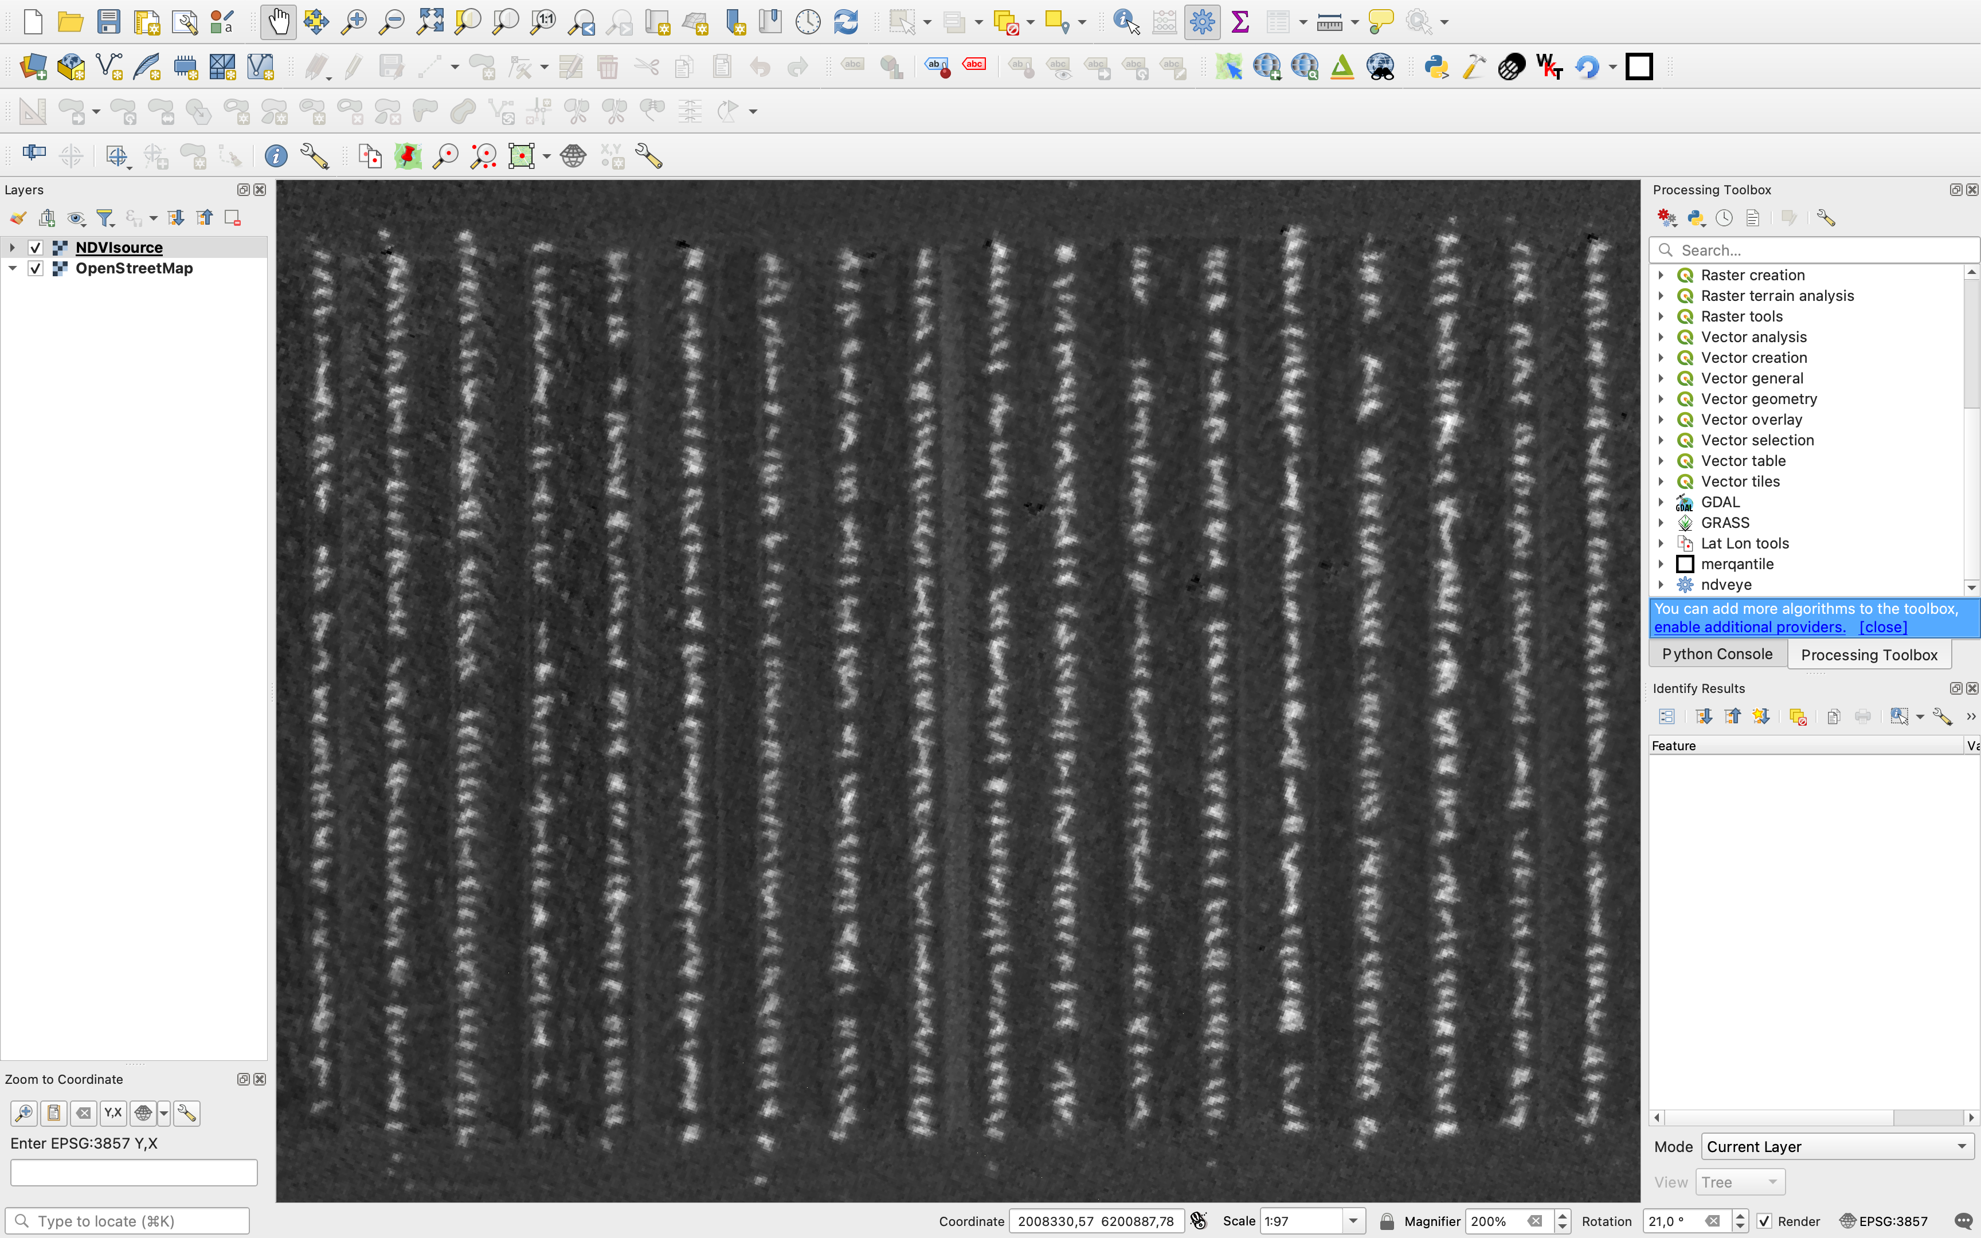Select the Pan Map hand tool
Screen dimensions: 1981x1238
[x=279, y=22]
